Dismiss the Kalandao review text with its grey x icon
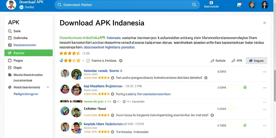The width and height of the screenshot is (276, 138). (x=206, y=78)
